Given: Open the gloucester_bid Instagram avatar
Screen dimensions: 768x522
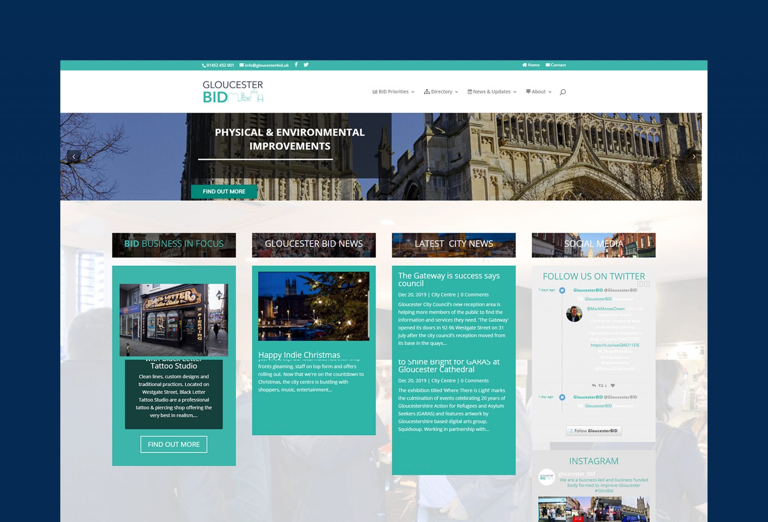Looking at the screenshot, I should 547,477.
